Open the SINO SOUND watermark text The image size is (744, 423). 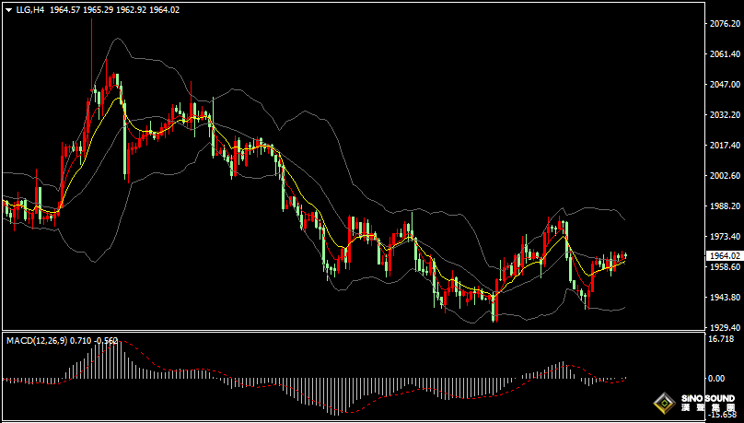click(707, 399)
